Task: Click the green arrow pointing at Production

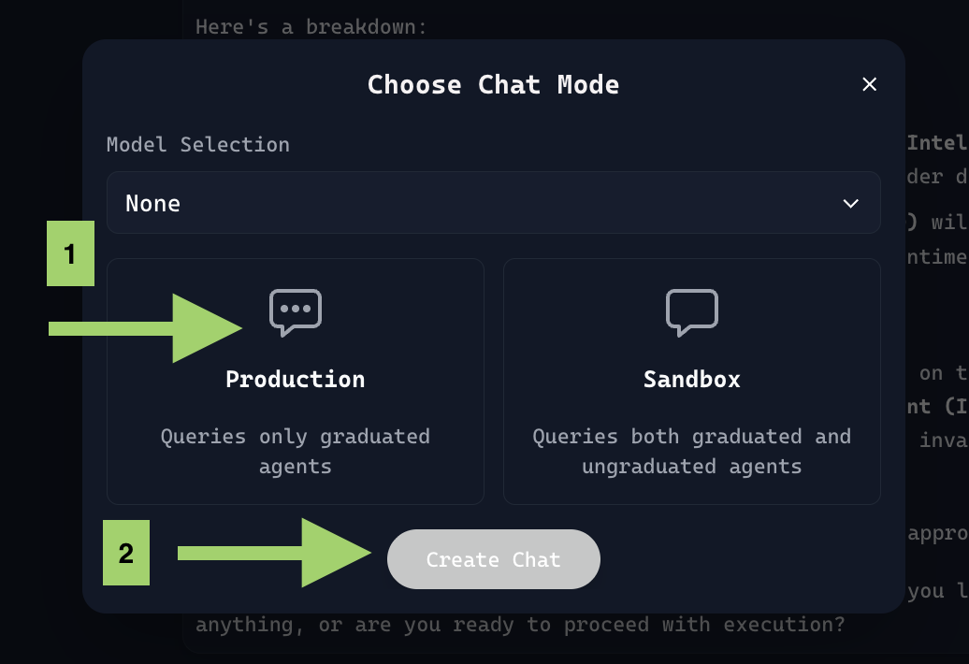Action: coord(150,327)
